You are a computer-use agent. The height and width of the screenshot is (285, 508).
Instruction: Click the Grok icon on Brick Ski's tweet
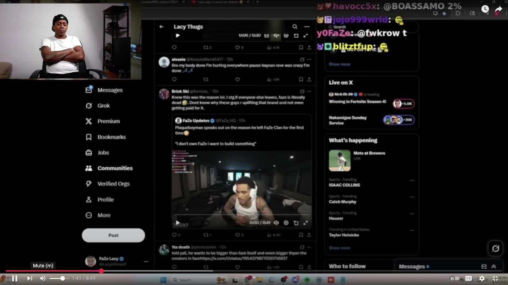pyautogui.click(x=302, y=91)
